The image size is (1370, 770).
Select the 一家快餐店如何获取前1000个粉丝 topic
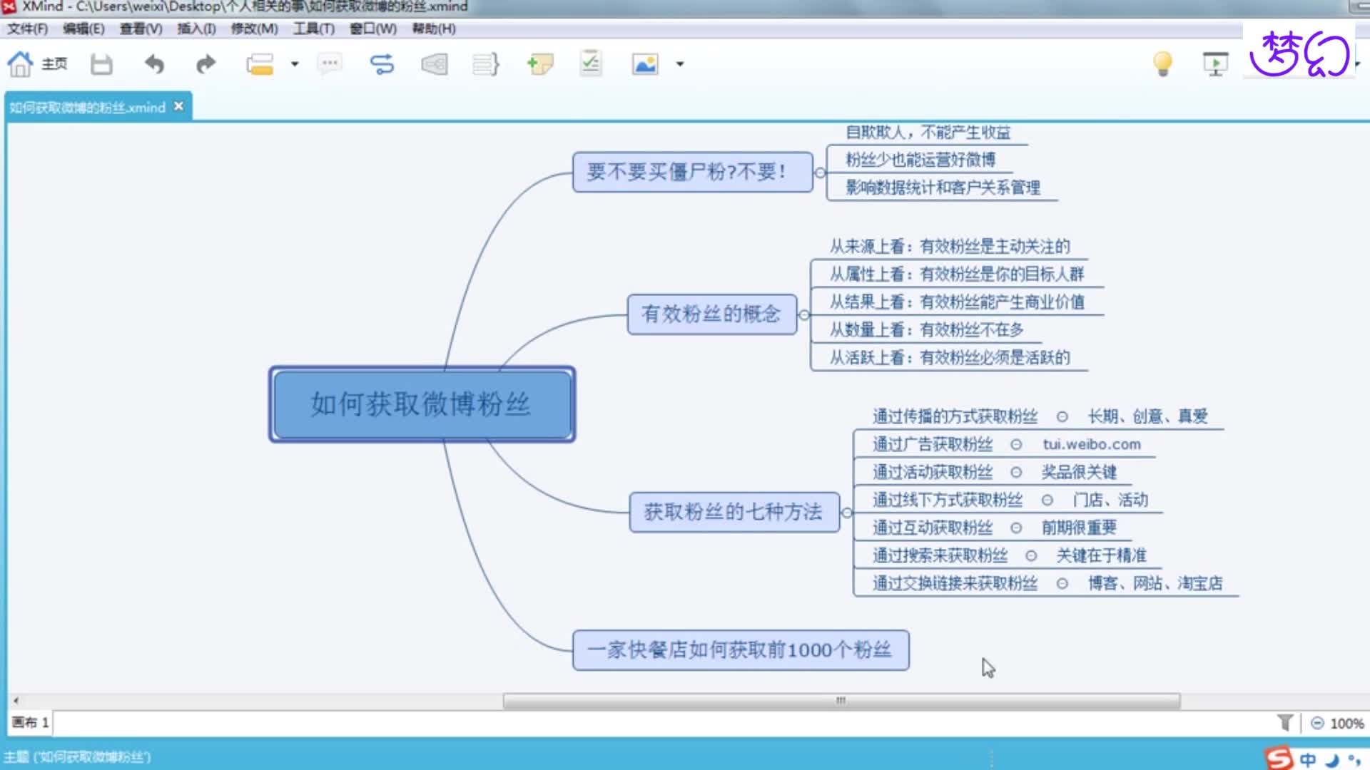[742, 650]
